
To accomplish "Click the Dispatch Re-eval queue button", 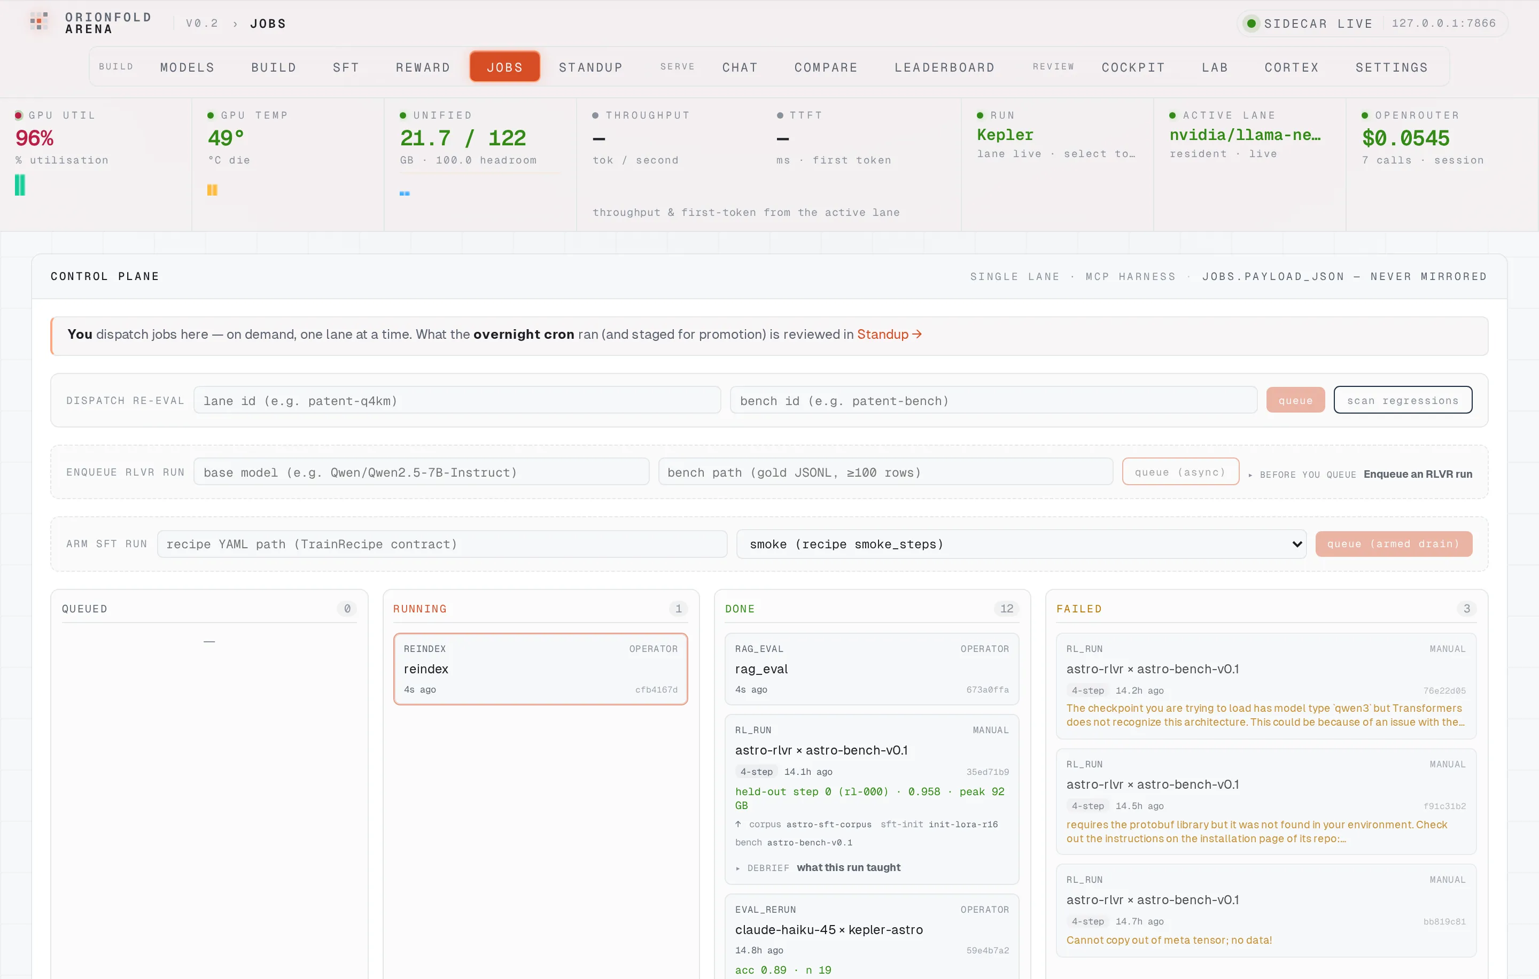I will coord(1295,400).
